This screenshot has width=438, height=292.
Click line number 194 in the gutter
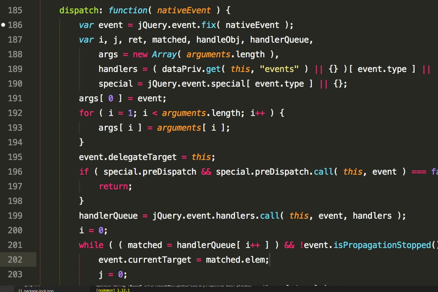pos(15,142)
